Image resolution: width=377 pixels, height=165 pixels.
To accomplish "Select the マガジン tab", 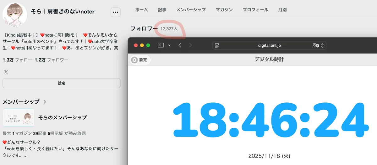I will [224, 10].
